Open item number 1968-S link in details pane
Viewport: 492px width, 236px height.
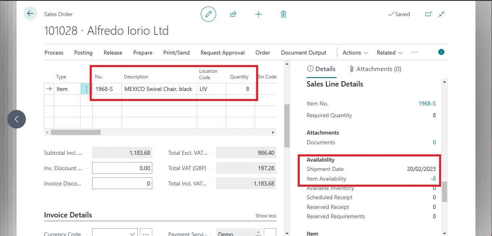[427, 103]
